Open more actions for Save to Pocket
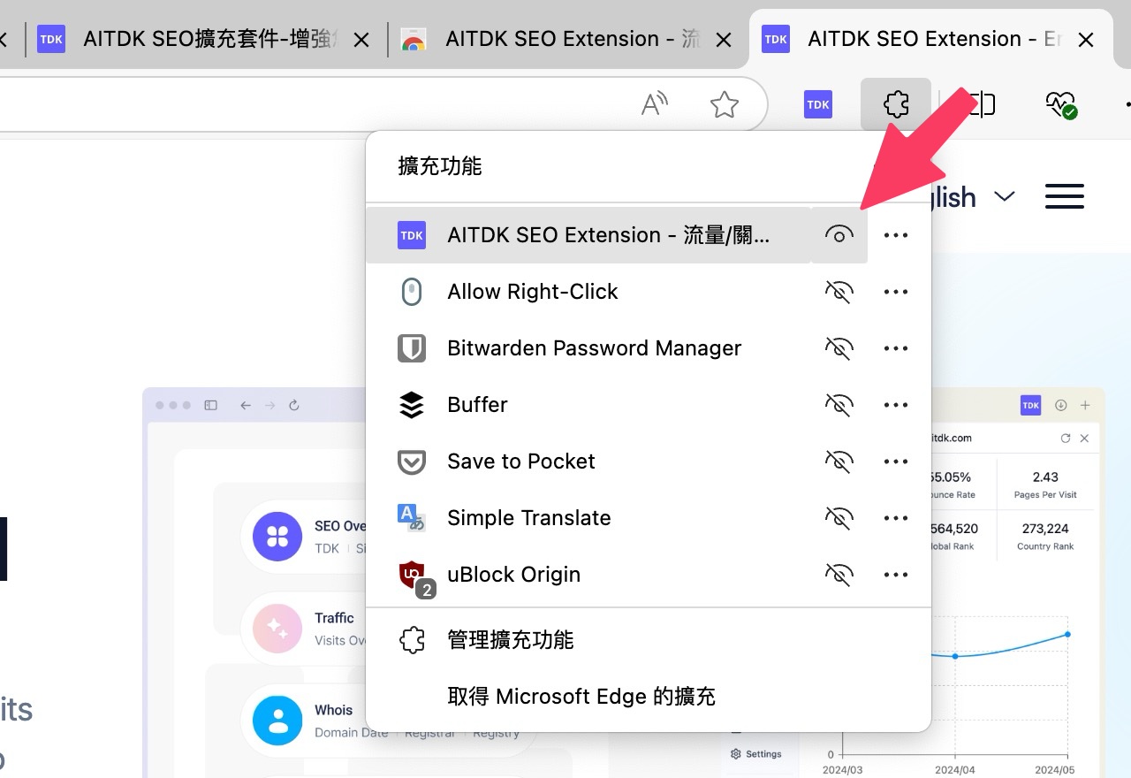 coord(896,461)
